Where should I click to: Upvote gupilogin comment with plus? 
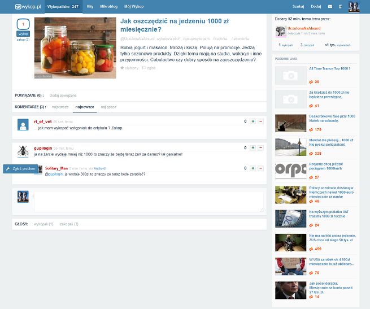point(253,148)
